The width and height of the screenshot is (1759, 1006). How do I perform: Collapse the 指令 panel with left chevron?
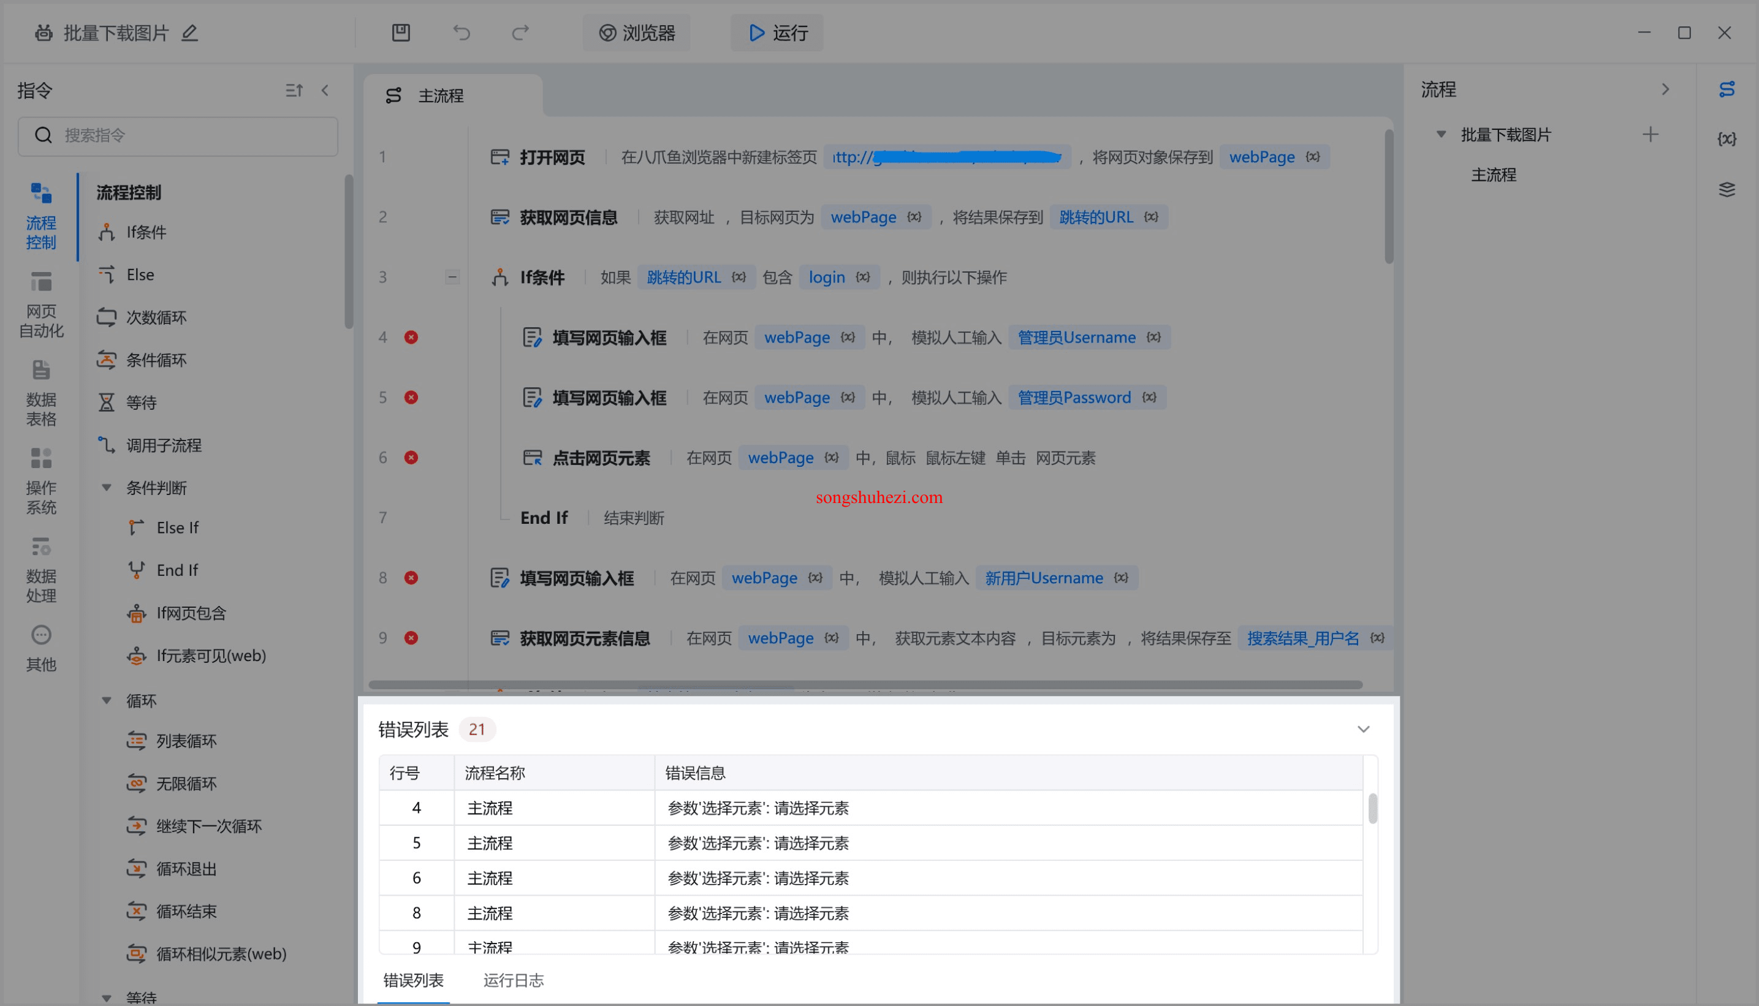point(325,90)
